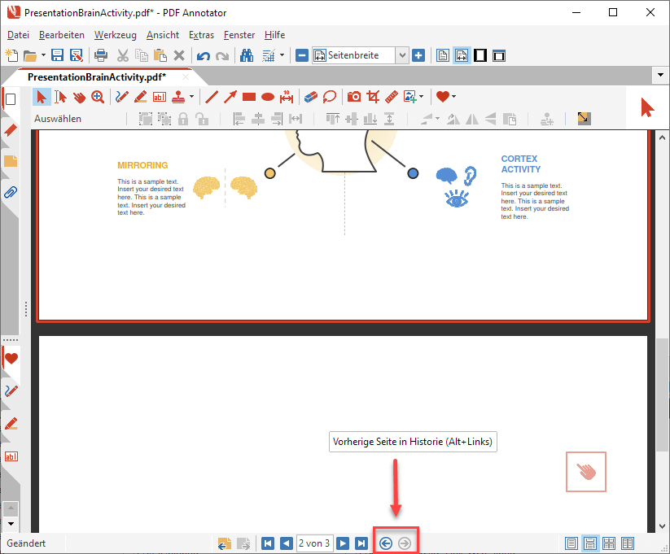
Task: Open the attachments paperclip sidebar tab
Action: 11,193
